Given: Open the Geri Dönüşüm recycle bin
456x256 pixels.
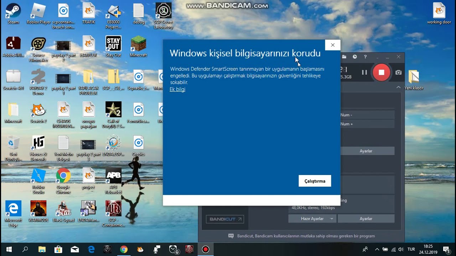Looking at the screenshot, I should point(13,149).
